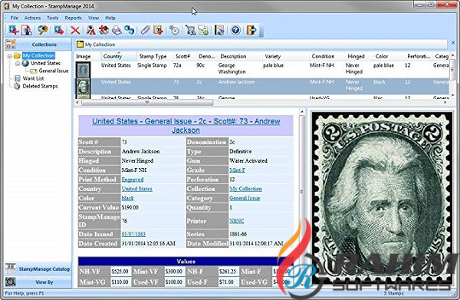
Task: Open the Help menu
Action: pyautogui.click(x=110, y=18)
